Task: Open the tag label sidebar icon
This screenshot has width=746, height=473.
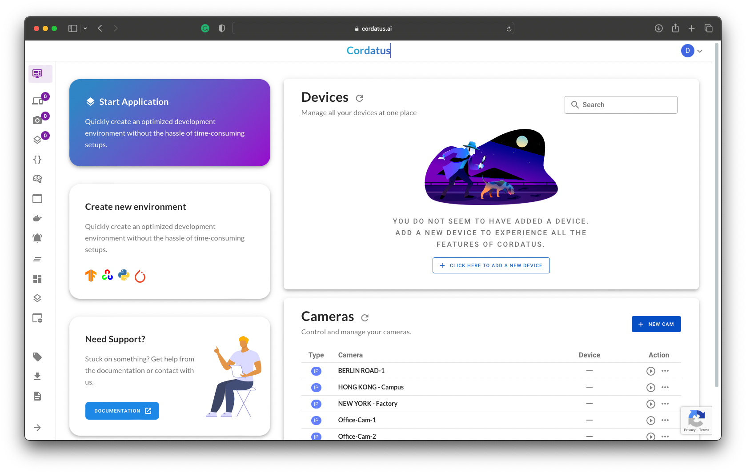Action: pos(37,357)
